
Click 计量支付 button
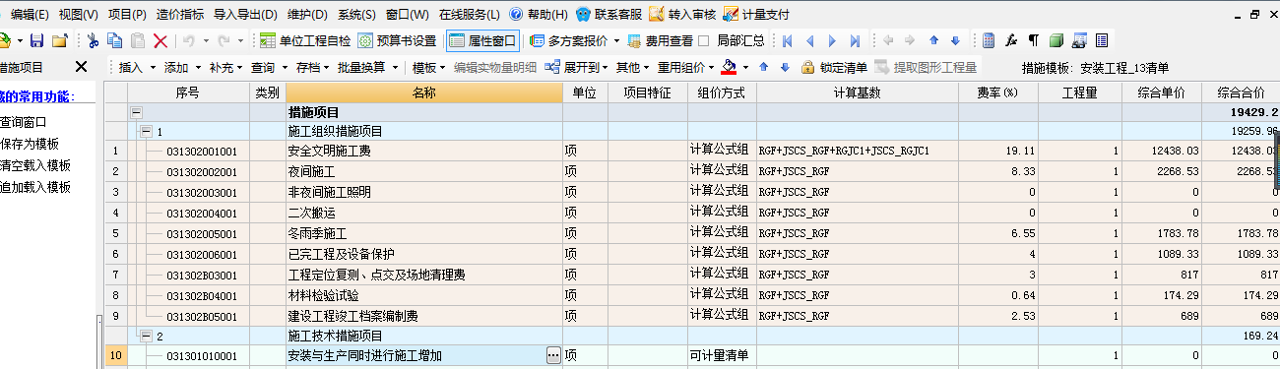[756, 14]
